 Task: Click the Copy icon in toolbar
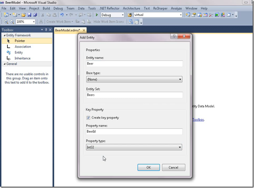49,15
